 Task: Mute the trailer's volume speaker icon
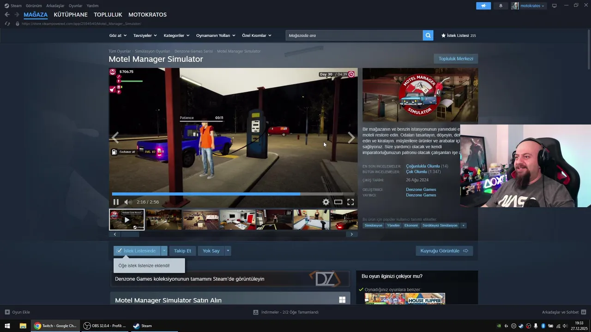(128, 202)
